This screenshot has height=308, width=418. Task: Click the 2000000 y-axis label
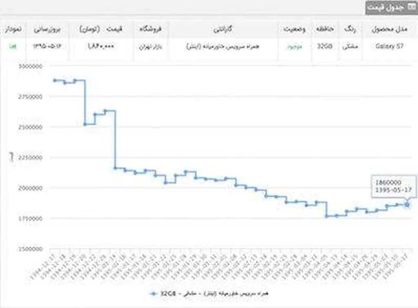[x=31, y=188]
